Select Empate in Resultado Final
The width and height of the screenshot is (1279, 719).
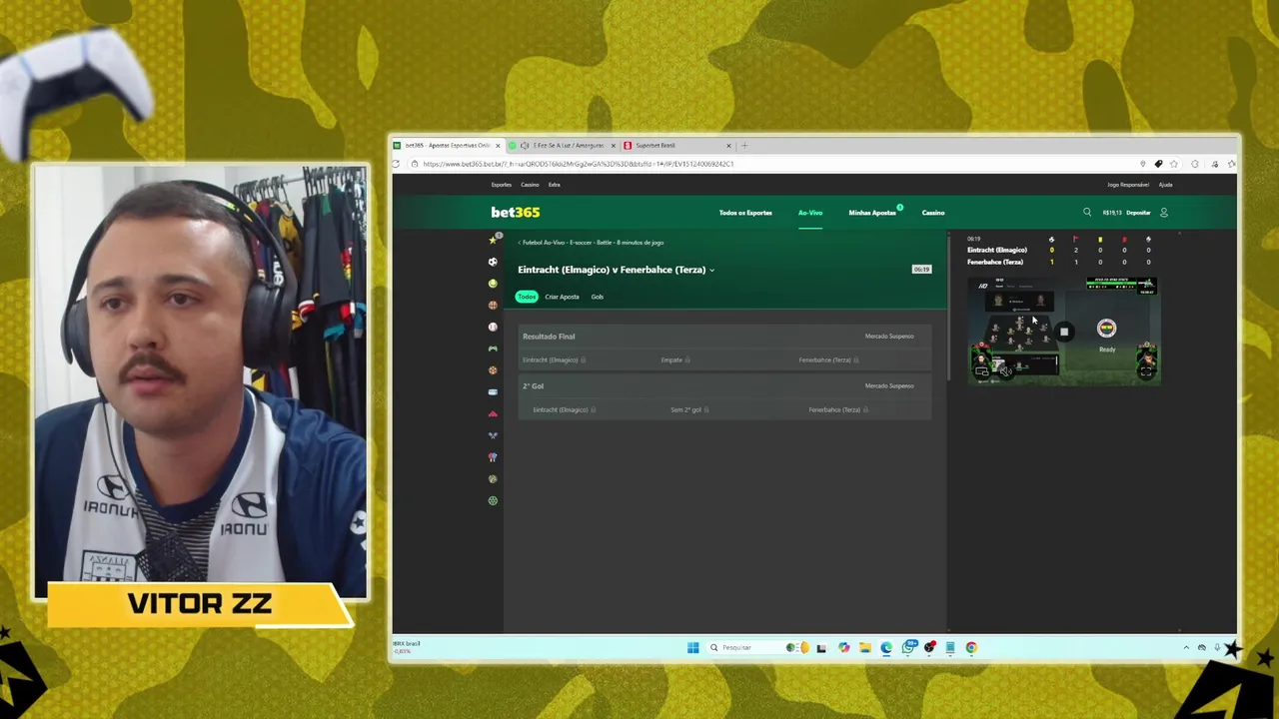tap(674, 359)
